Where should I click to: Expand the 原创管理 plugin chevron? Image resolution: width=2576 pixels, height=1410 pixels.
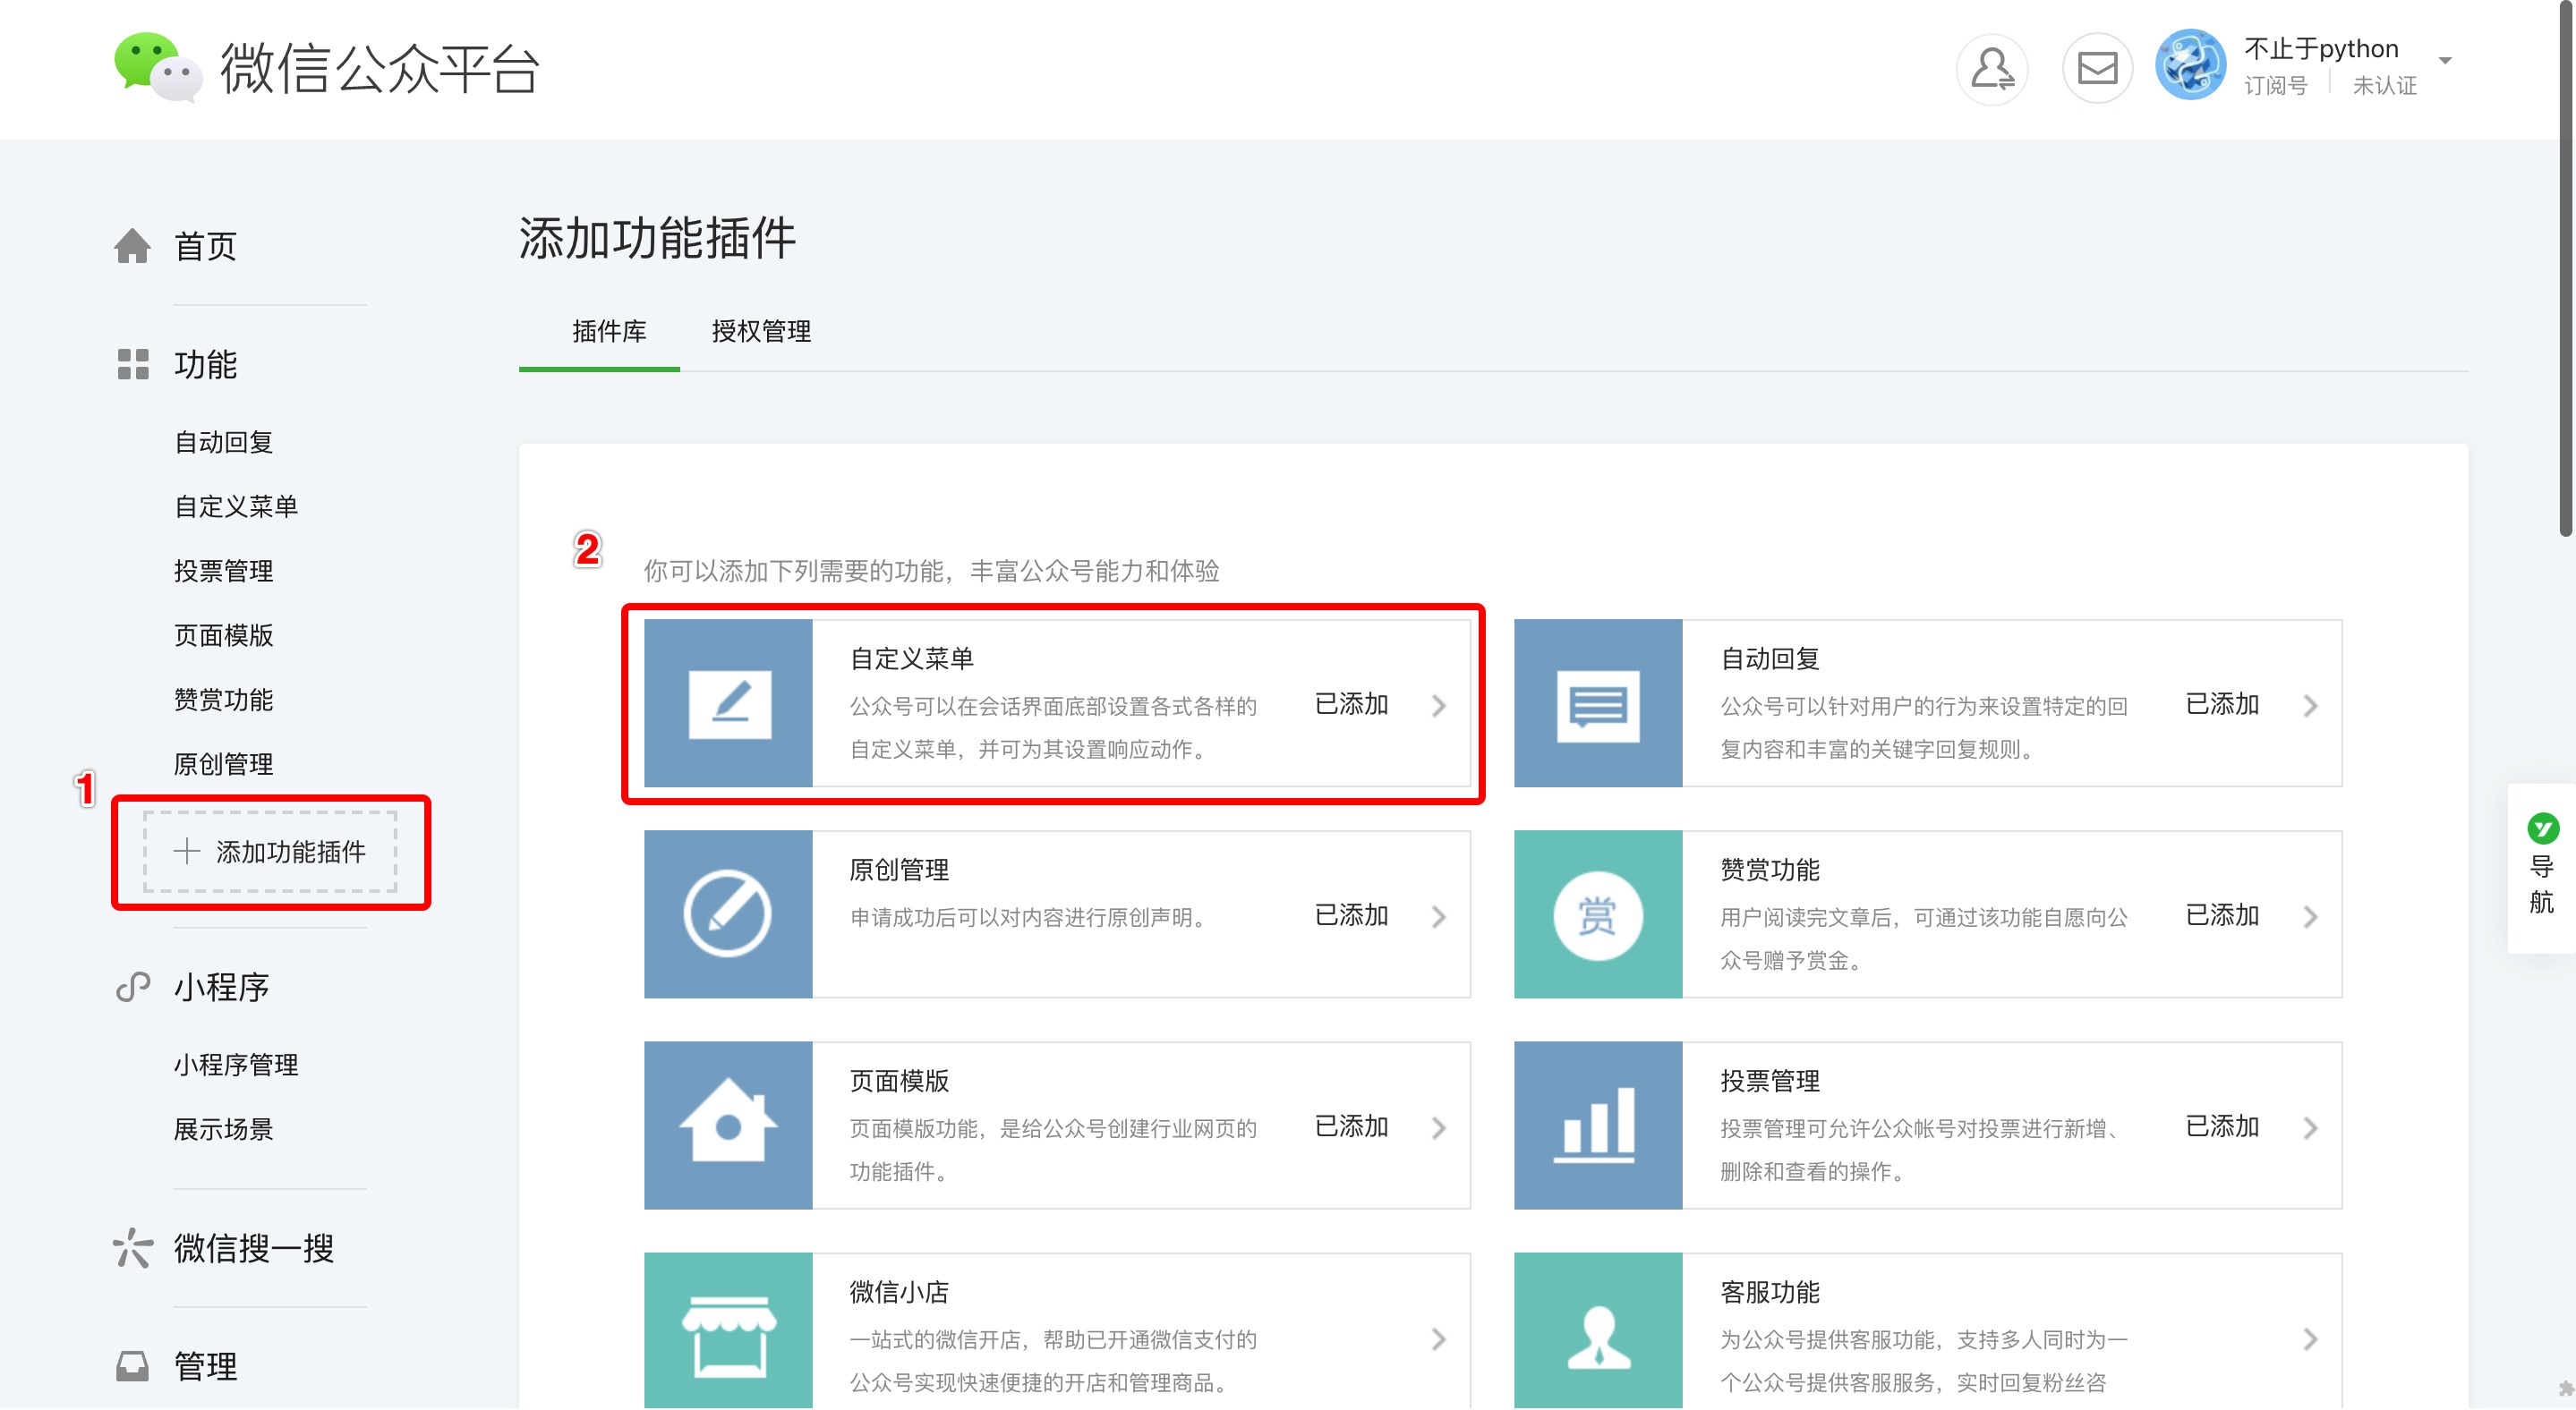pos(1438,916)
